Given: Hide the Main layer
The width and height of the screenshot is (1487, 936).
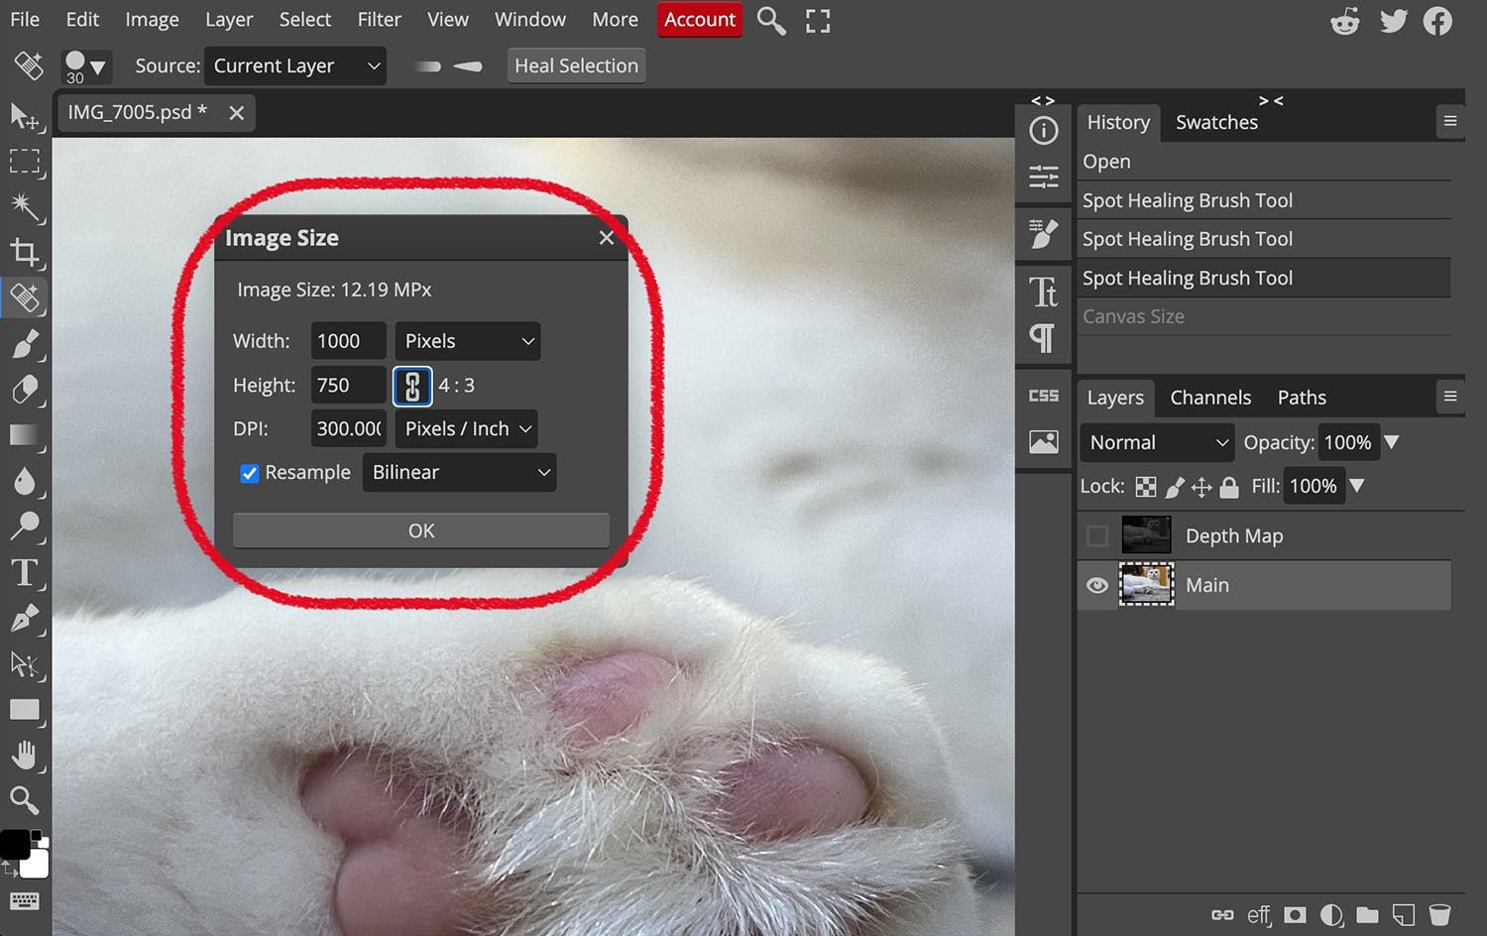Looking at the screenshot, I should coord(1097,585).
